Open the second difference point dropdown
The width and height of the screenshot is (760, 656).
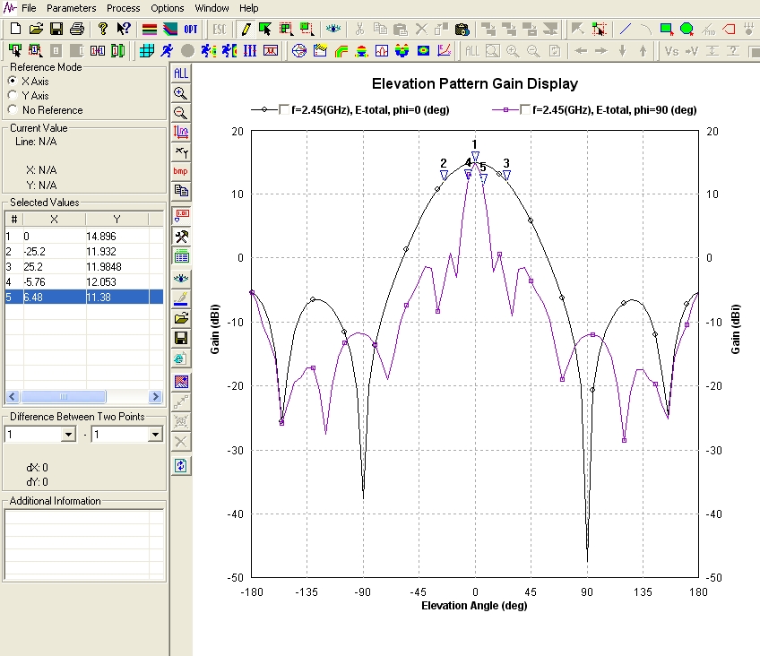[155, 435]
